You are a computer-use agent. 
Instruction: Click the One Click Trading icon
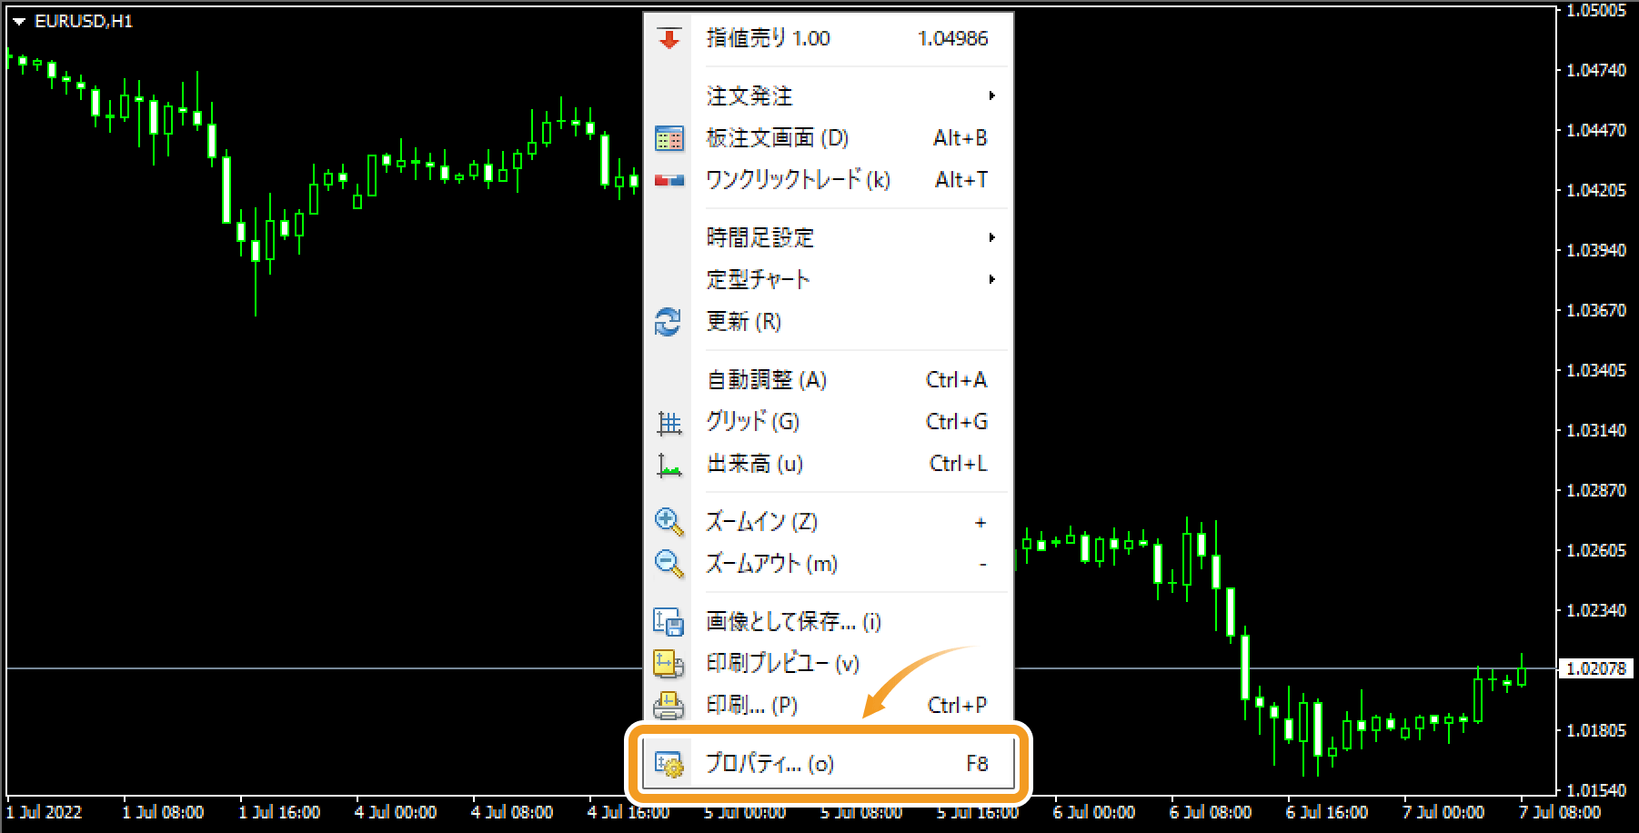669,180
